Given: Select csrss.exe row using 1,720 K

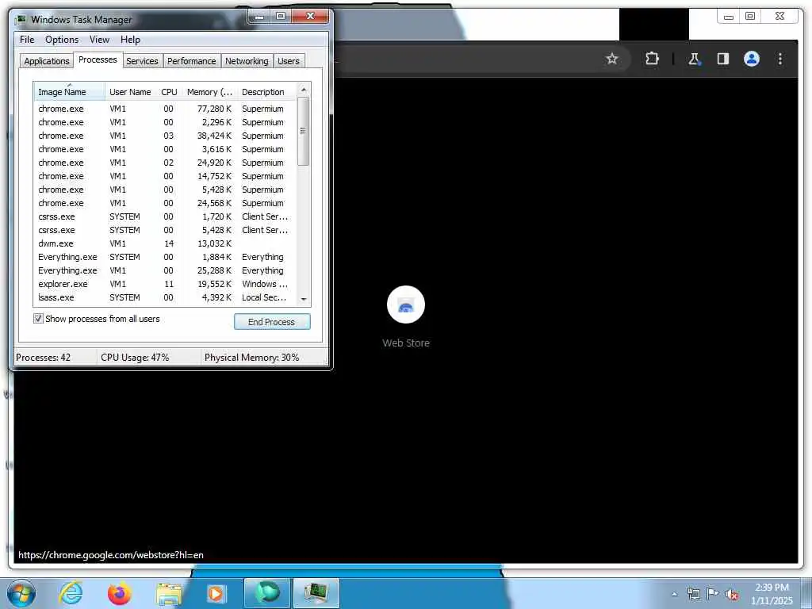Looking at the screenshot, I should point(166,216).
